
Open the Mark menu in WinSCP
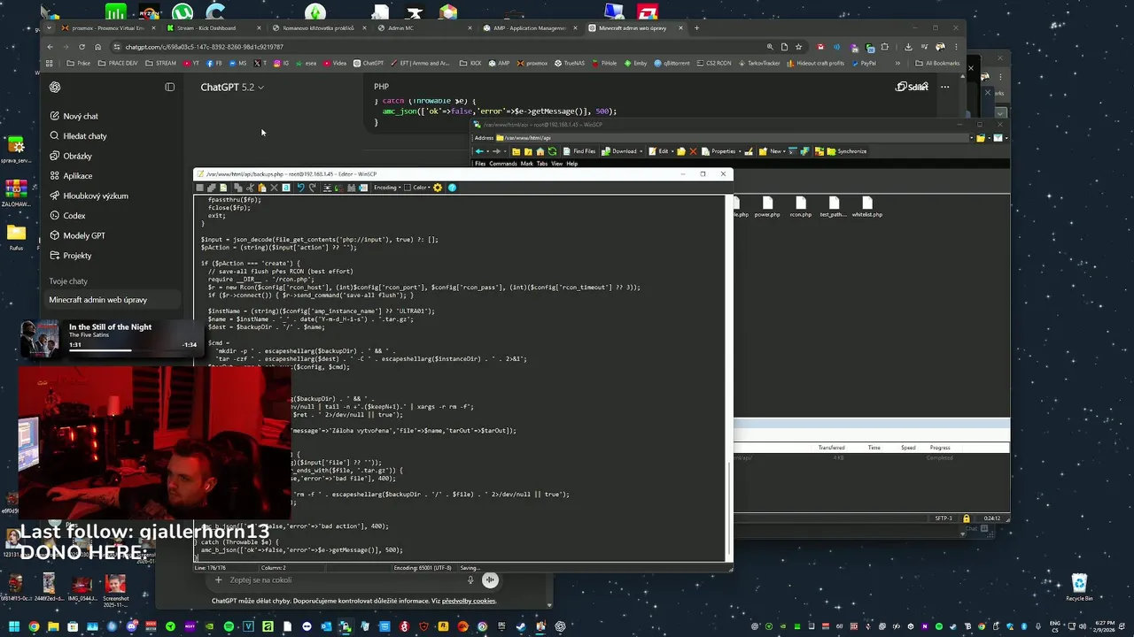pyautogui.click(x=527, y=164)
